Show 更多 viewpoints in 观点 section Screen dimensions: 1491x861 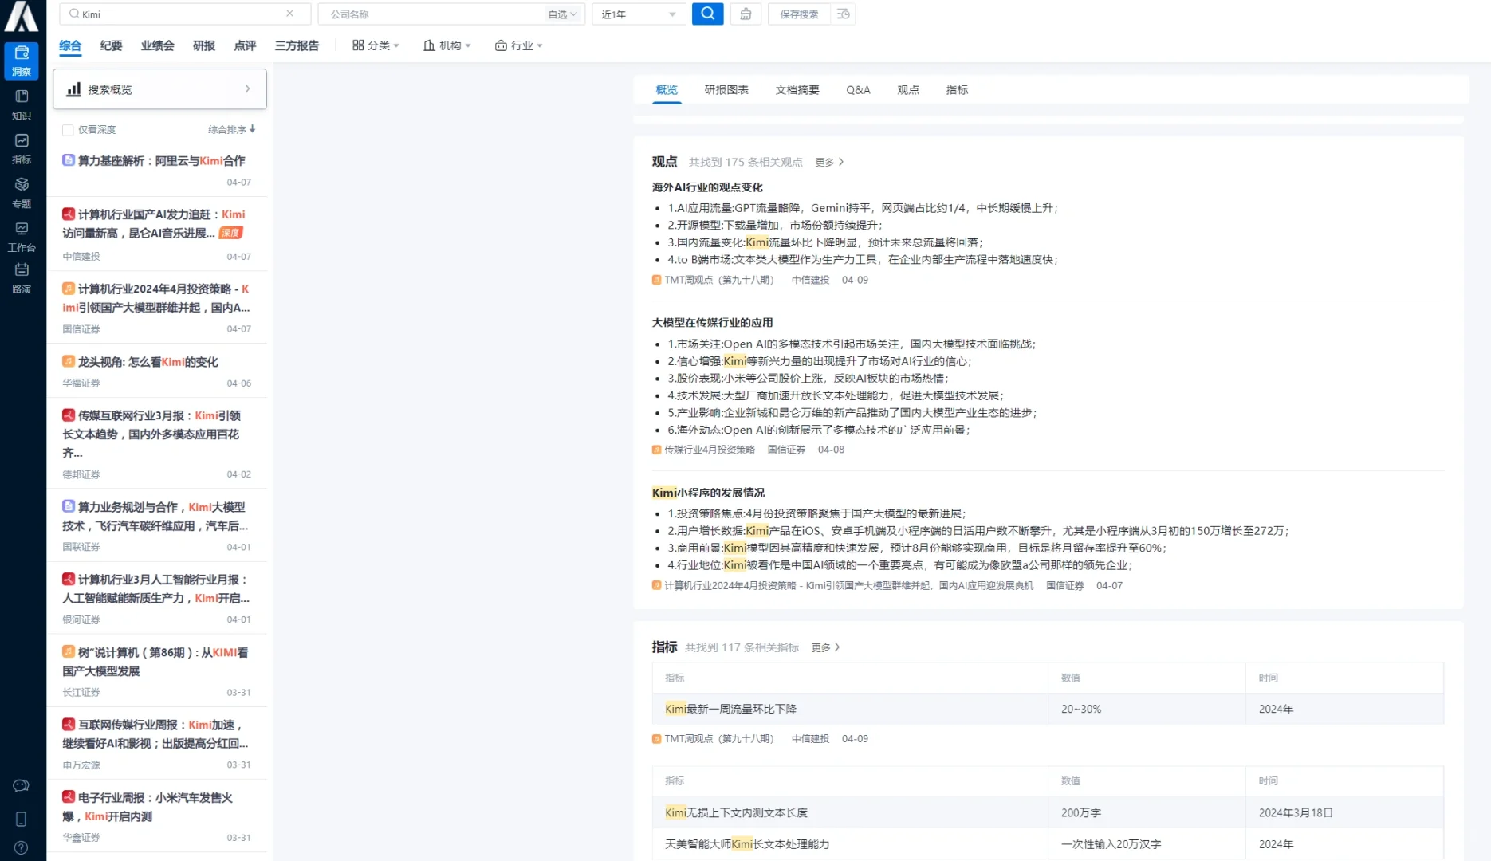[x=829, y=163]
